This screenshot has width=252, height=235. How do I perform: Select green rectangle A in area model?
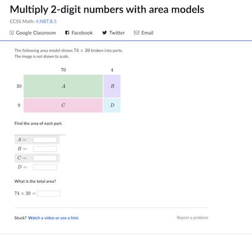coord(63,86)
